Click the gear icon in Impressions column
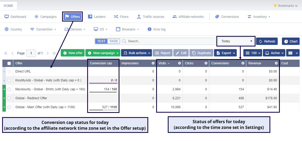 [153, 63]
